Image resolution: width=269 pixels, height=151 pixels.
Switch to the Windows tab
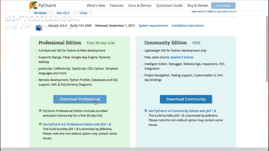point(40,13)
